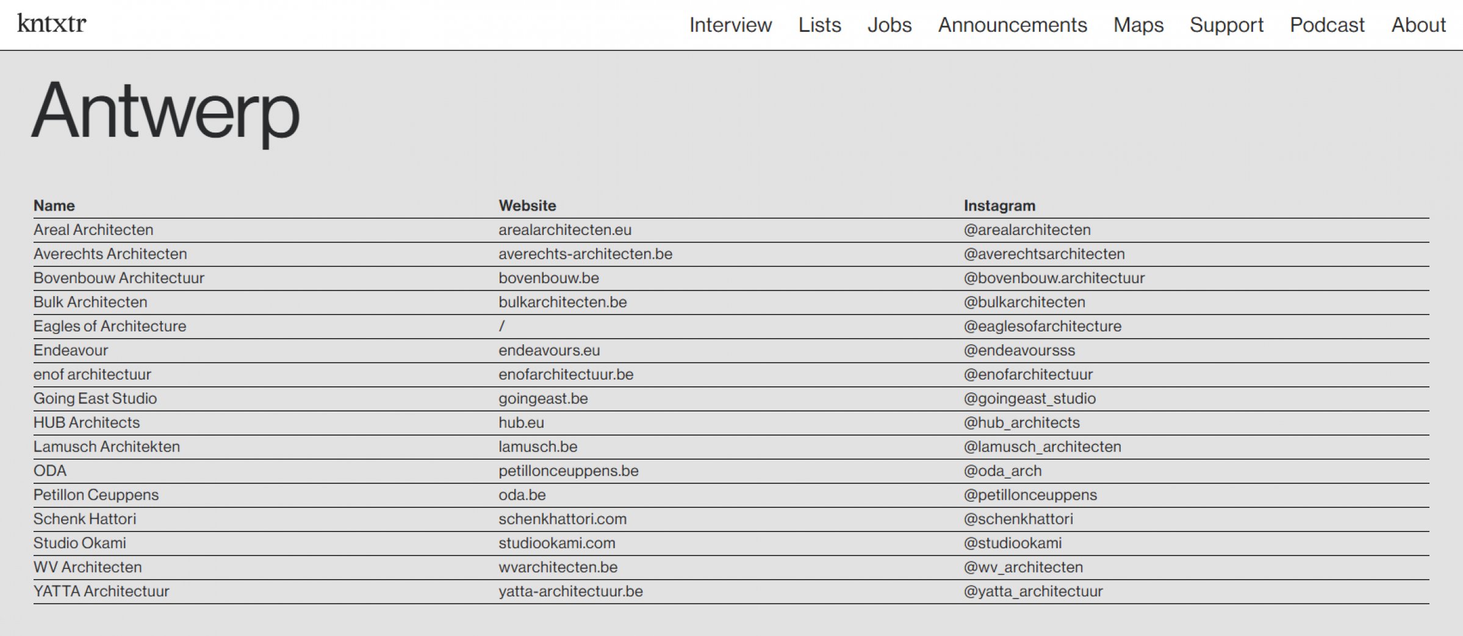
Task: Click the Instagram column header
Action: coord(999,206)
